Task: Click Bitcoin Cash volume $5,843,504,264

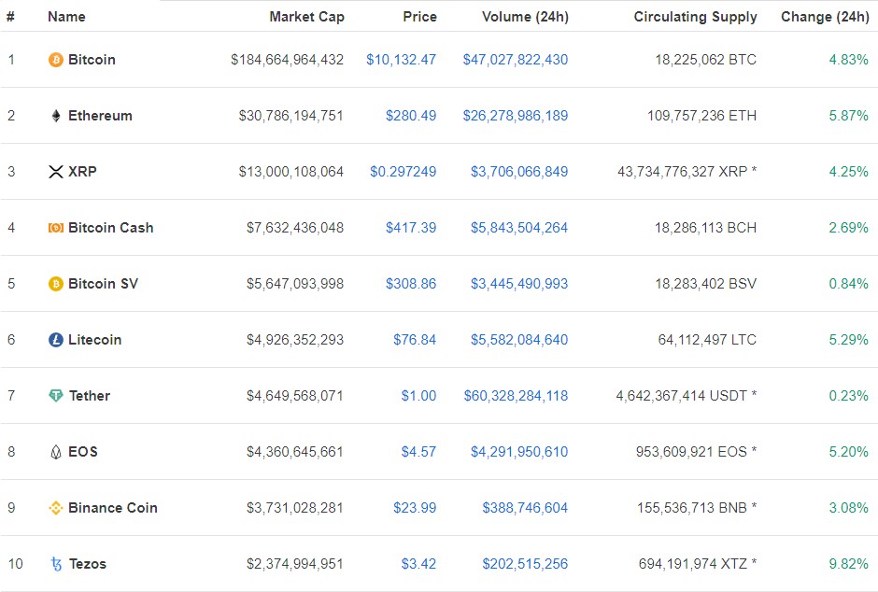Action: [519, 227]
